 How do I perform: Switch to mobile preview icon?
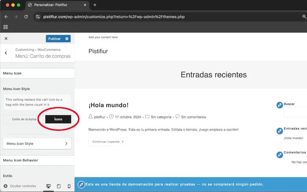(x=69, y=186)
